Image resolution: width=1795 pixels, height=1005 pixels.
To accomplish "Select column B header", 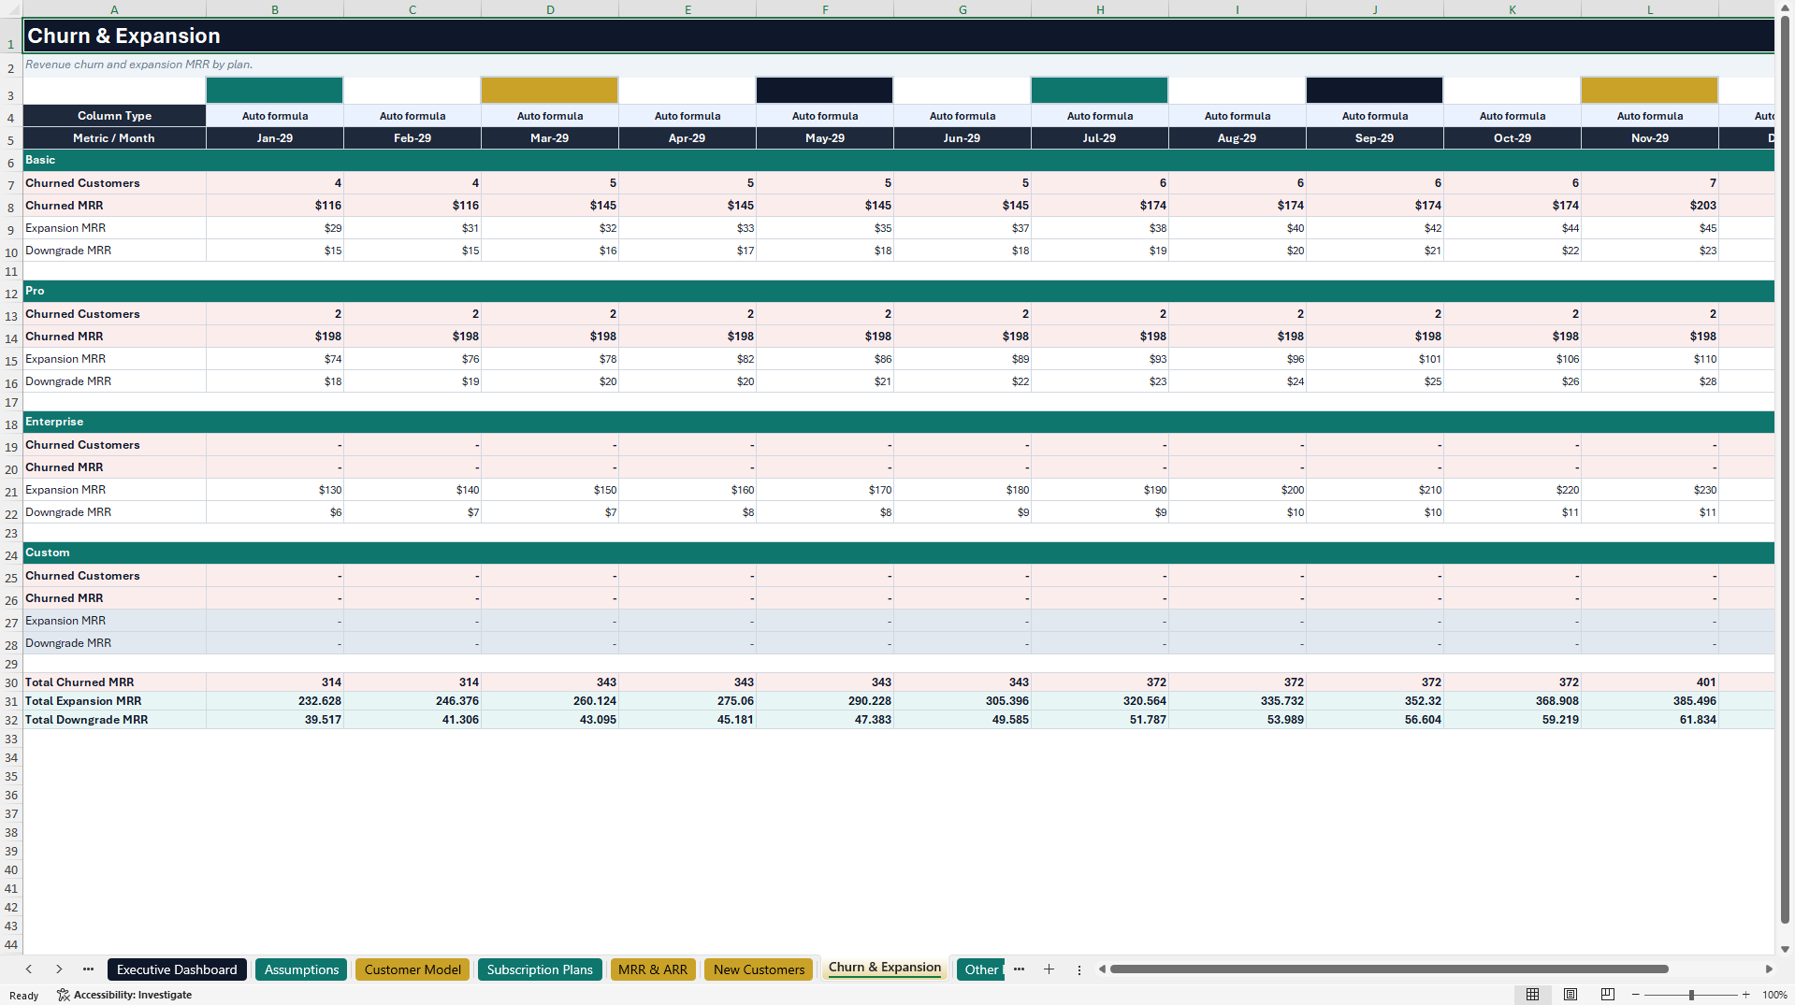I will point(275,9).
